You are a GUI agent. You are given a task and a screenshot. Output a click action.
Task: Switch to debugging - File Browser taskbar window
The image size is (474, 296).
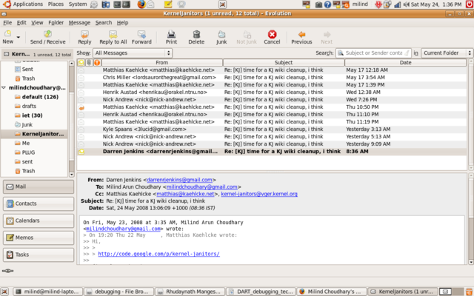(x=118, y=292)
